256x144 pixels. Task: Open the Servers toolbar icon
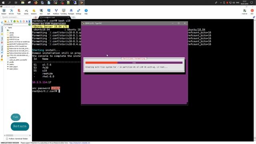pos(11,12)
